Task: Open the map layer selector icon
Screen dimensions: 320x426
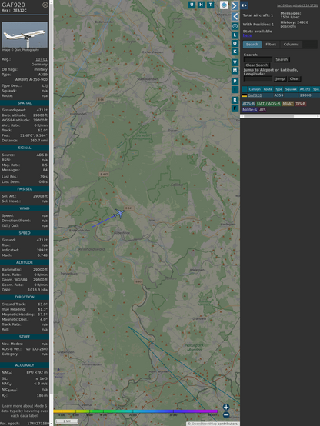Action: [224, 5]
